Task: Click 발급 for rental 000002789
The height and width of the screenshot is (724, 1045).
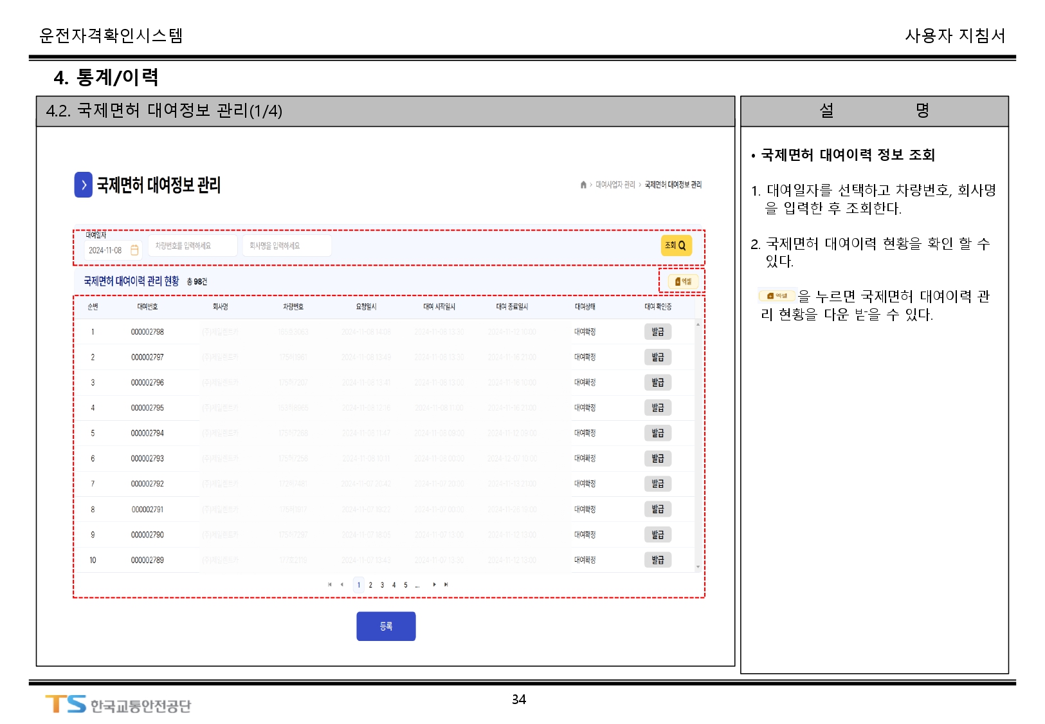Action: (x=657, y=560)
